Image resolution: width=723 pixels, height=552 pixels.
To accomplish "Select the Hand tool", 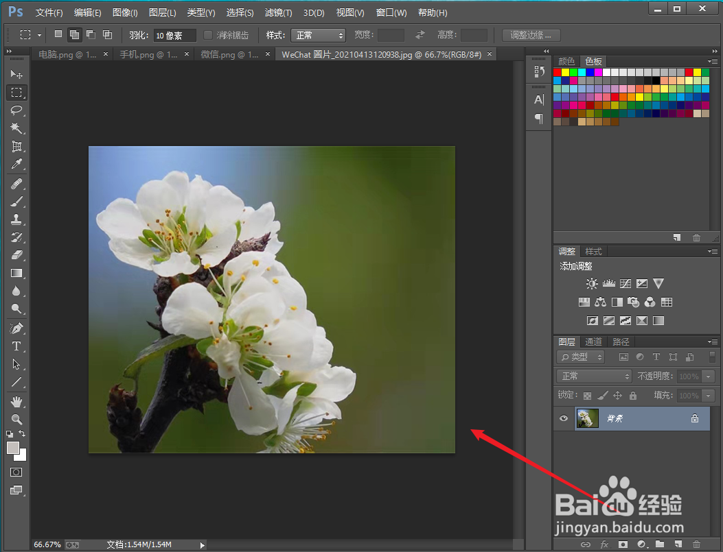I will (x=16, y=402).
